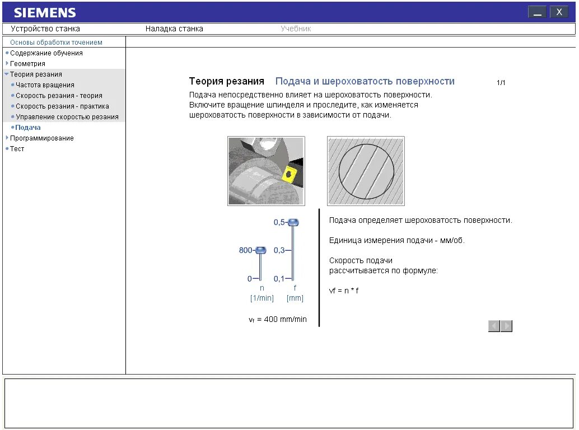
Task: Select Содержание обучения in the tree
Action: (x=46, y=53)
